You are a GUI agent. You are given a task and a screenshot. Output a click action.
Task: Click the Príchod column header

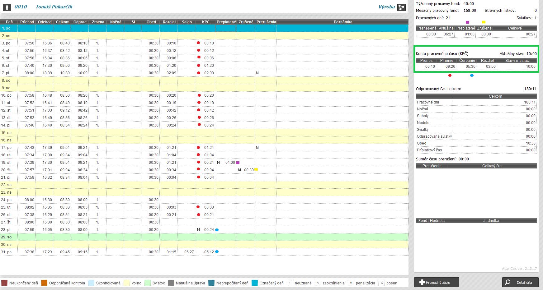[27, 22]
